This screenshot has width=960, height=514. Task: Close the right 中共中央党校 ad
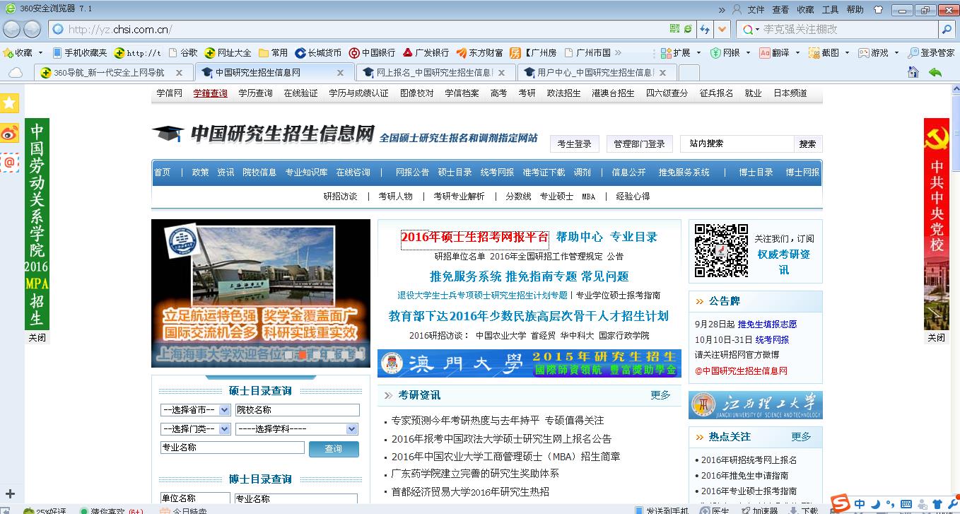coord(936,338)
